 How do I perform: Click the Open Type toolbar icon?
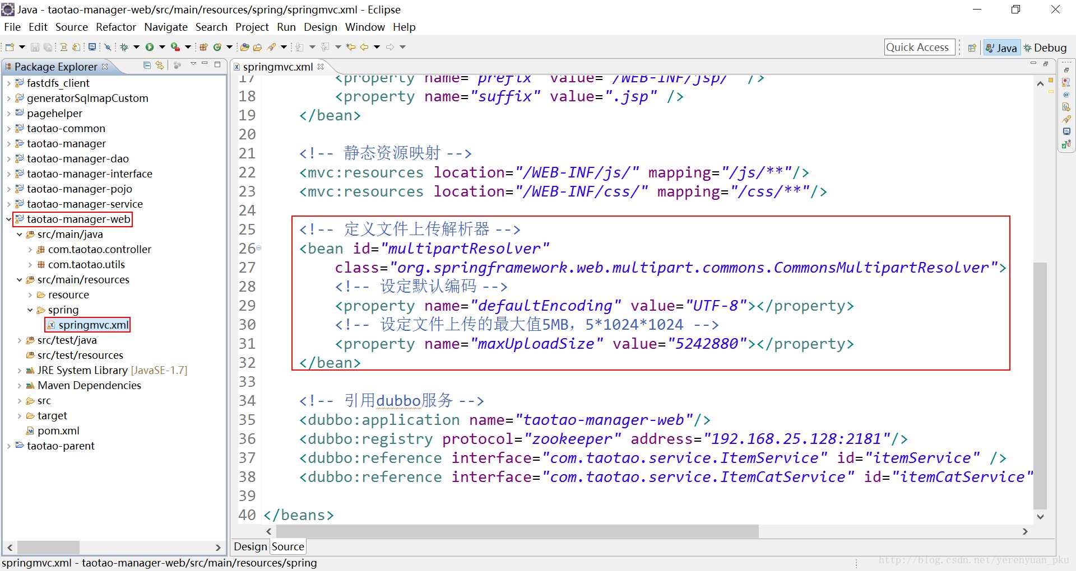click(244, 47)
